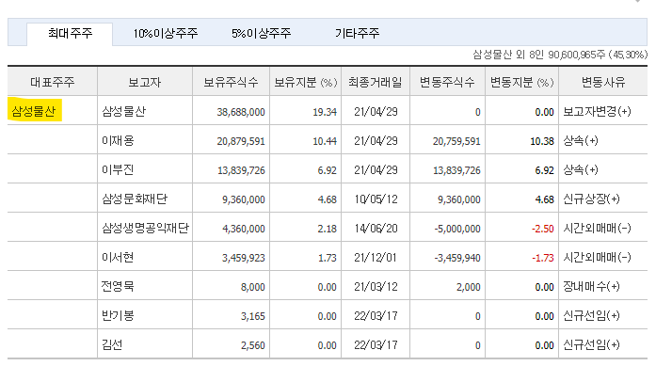Image resolution: width=656 pixels, height=366 pixels.
Task: Click the 변동지분 (%) column header
Action: click(521, 82)
